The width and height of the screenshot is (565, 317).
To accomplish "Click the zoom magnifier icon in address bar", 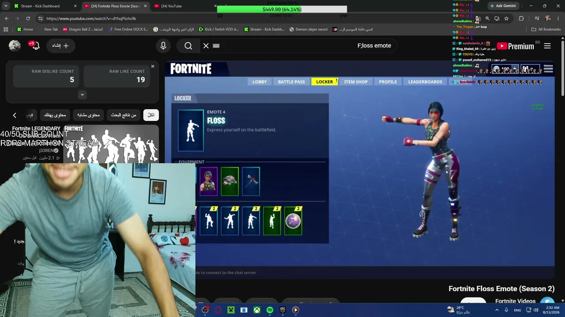I will point(487,18).
